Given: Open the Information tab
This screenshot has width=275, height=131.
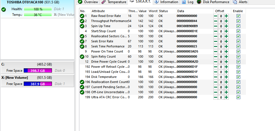Looking at the screenshot, I should click(x=166, y=2).
